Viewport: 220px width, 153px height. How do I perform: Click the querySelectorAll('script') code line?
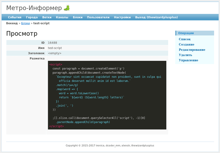pyautogui.click(x=99, y=118)
